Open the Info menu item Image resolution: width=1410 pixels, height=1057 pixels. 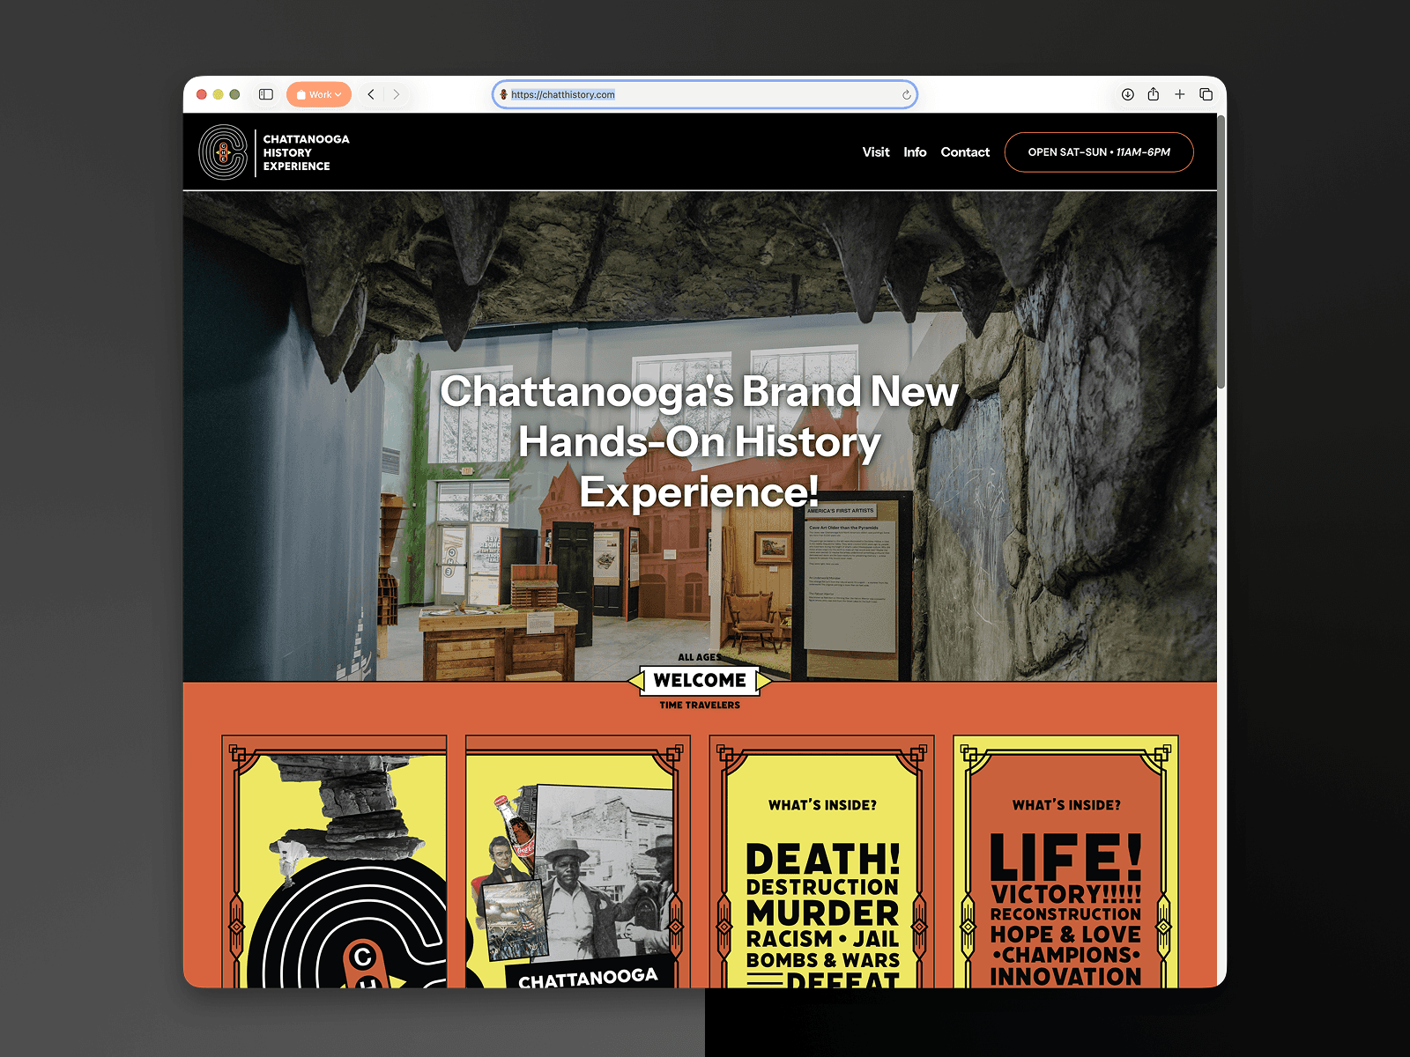[915, 152]
